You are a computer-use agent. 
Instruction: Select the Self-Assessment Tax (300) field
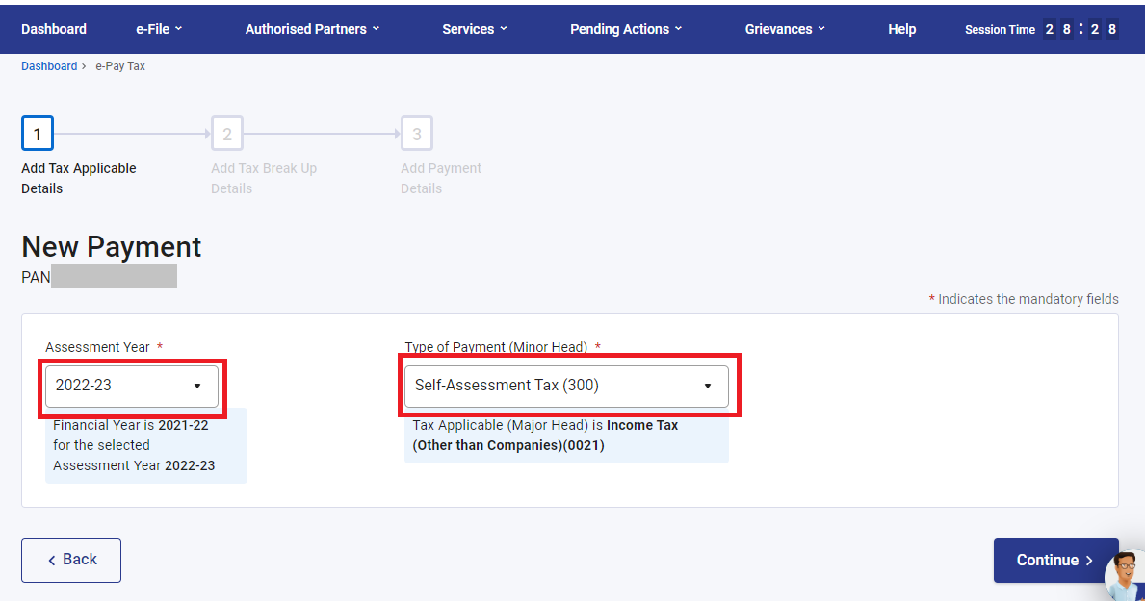pos(539,385)
